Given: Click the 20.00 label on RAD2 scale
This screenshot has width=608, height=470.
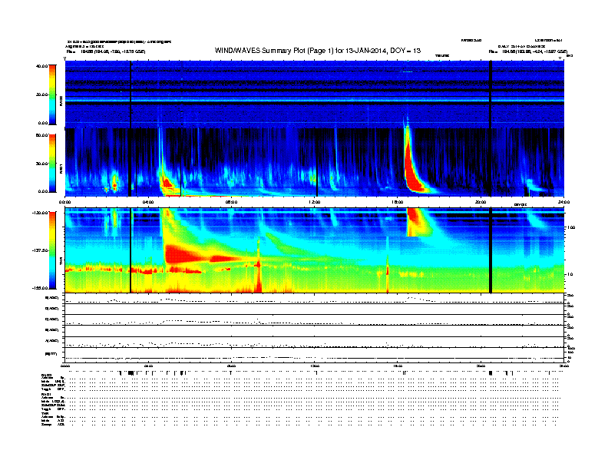Looking at the screenshot, I should (x=41, y=94).
